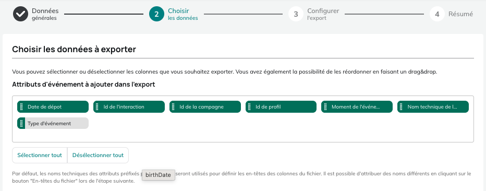
Task: Click the "Par défaut" explanatory note
Action: (x=242, y=177)
